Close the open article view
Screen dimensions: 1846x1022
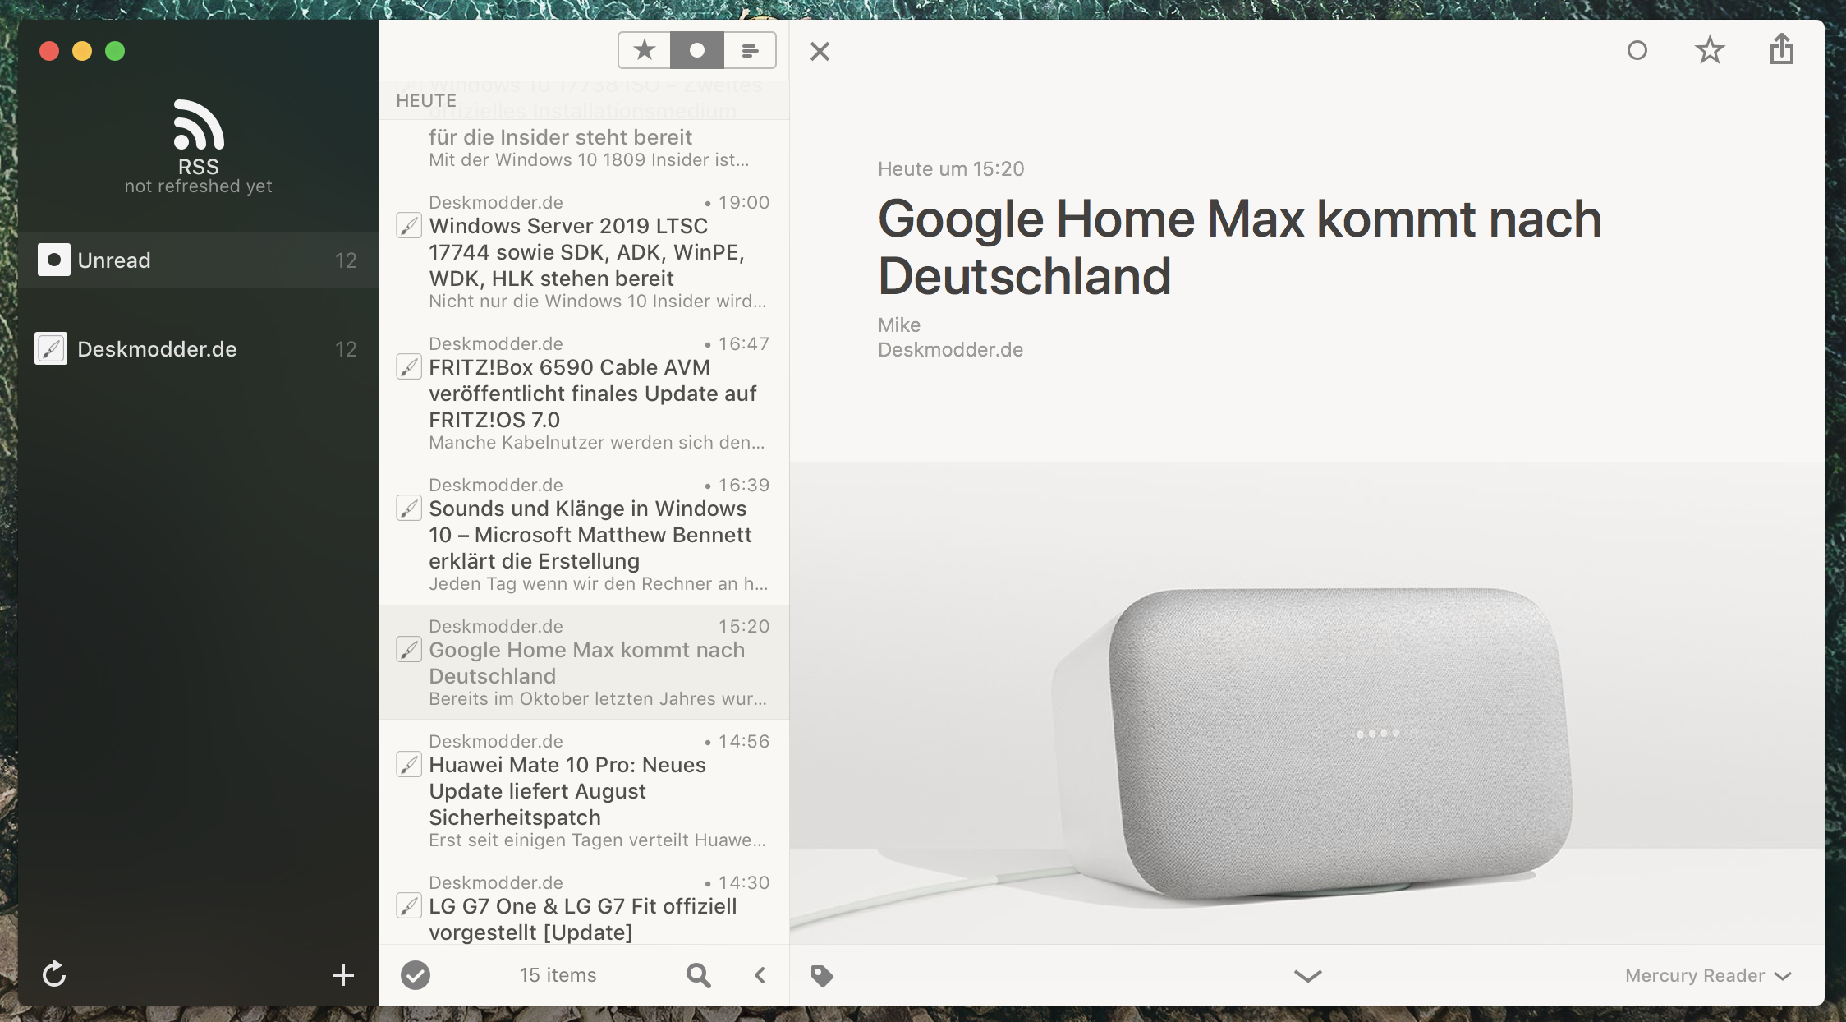click(x=820, y=52)
